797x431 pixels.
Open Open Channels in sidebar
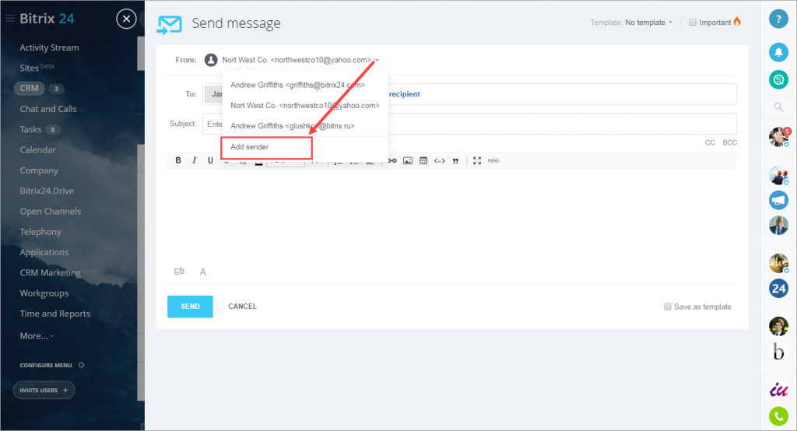51,211
